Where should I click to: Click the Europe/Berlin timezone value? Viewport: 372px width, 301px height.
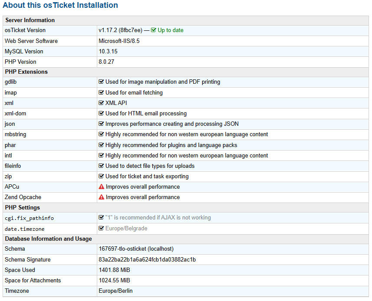click(x=115, y=291)
